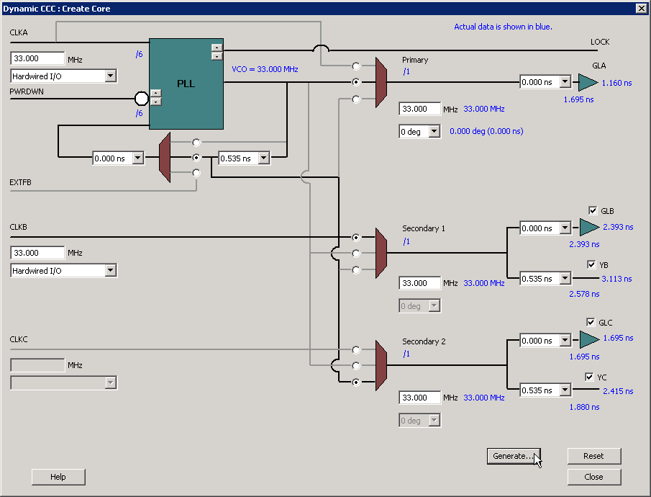This screenshot has height=497, width=651.
Task: Click the Primary 0.000 deg (0.000 ns) text
Action: [x=486, y=131]
